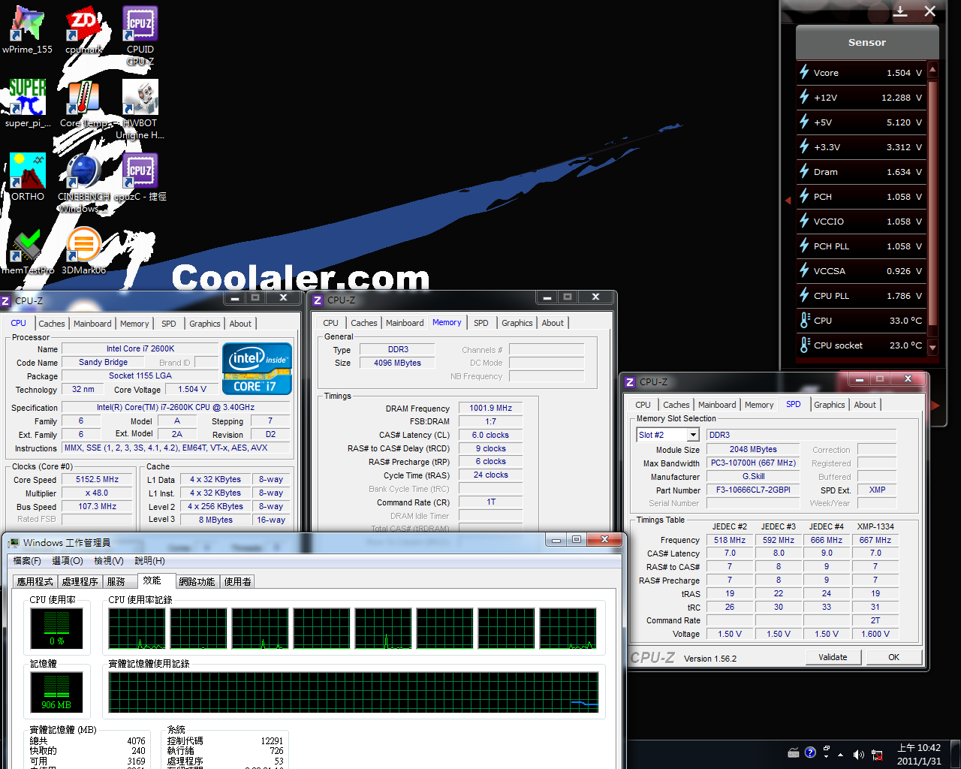Click the Multiplier x 48.0 value
This screenshot has width=961, height=769.
[x=97, y=493]
